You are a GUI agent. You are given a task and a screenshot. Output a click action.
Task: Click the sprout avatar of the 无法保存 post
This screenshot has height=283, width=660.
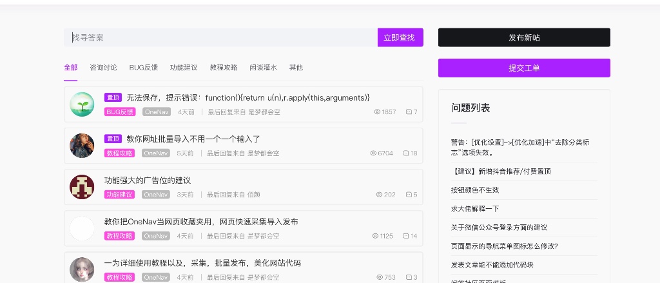tap(82, 104)
